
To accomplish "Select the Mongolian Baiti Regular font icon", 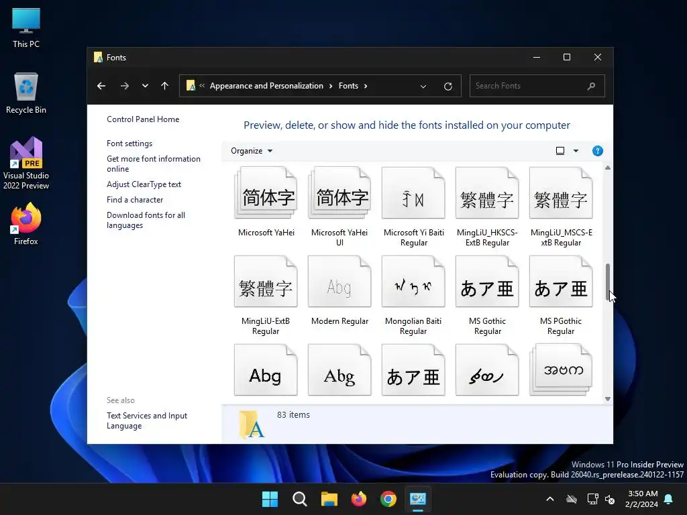I will point(413,282).
